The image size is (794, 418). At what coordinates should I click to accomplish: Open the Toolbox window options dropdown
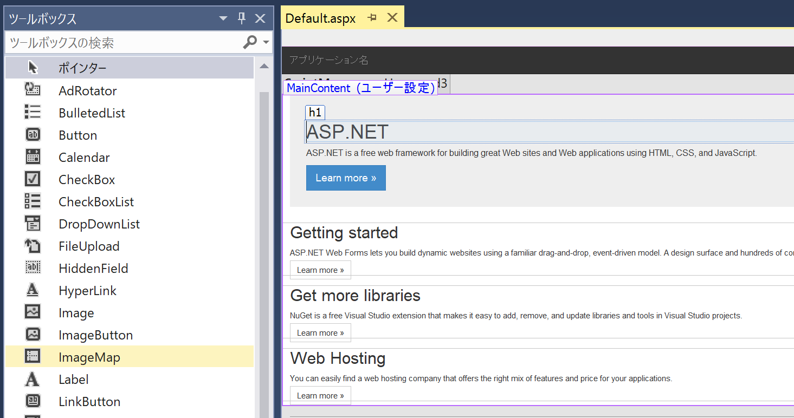click(223, 18)
